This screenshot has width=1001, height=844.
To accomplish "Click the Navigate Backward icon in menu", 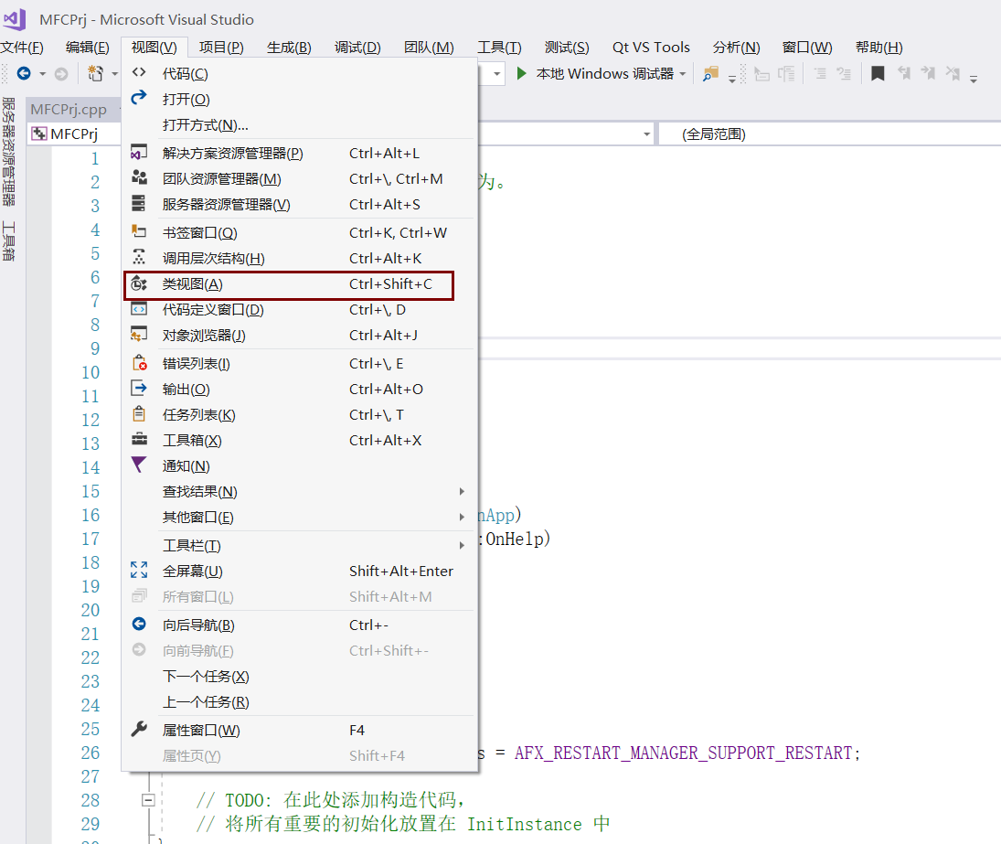I will point(139,625).
